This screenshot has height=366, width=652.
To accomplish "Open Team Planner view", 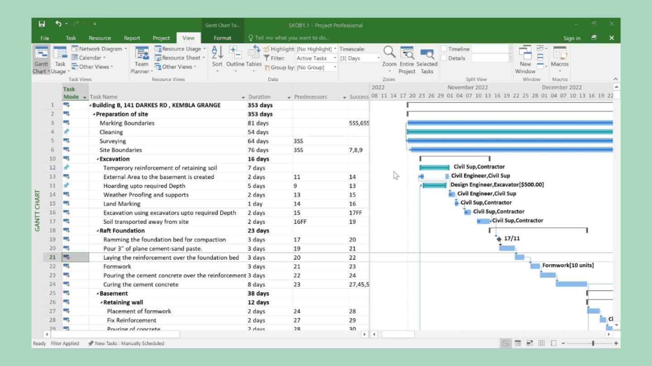I will 142,60.
